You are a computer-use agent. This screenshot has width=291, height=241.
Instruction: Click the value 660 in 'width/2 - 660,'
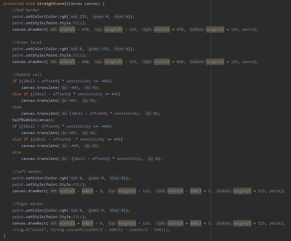click(x=85, y=62)
